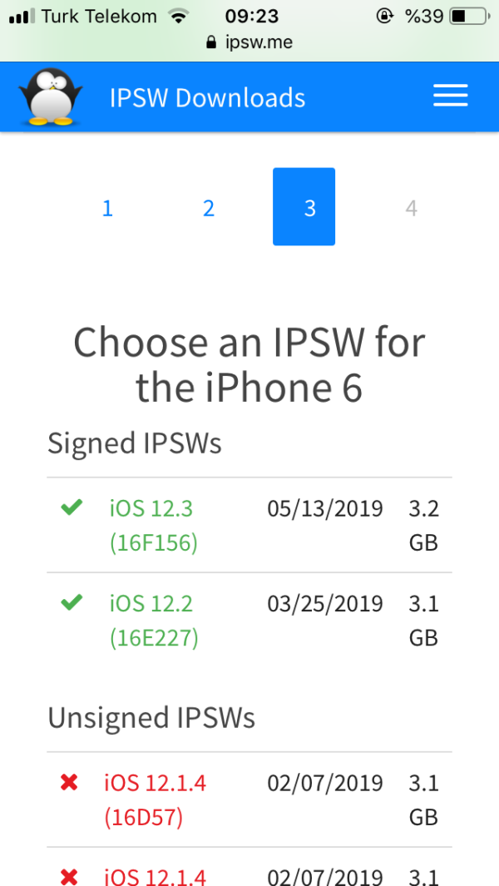This screenshot has width=499, height=886.
Task: Click green checkmark beside iOS 12.3
Action: coord(72,507)
